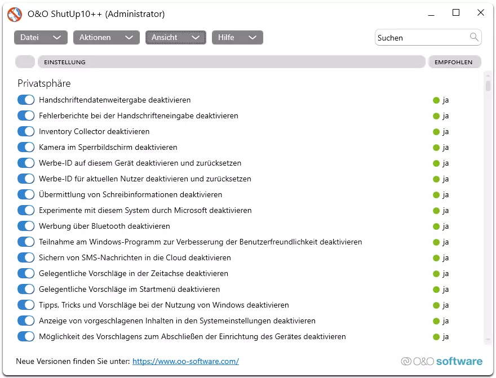The image size is (496, 378).
Task: Select text Inventory Collector deaktivieren
Action: pos(94,131)
